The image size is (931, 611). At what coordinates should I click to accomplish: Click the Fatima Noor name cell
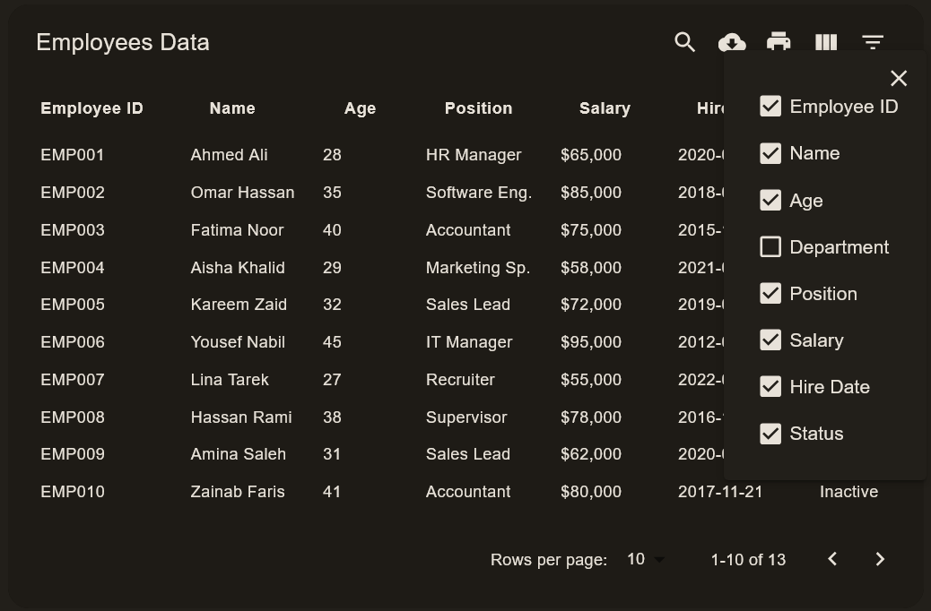coord(237,230)
